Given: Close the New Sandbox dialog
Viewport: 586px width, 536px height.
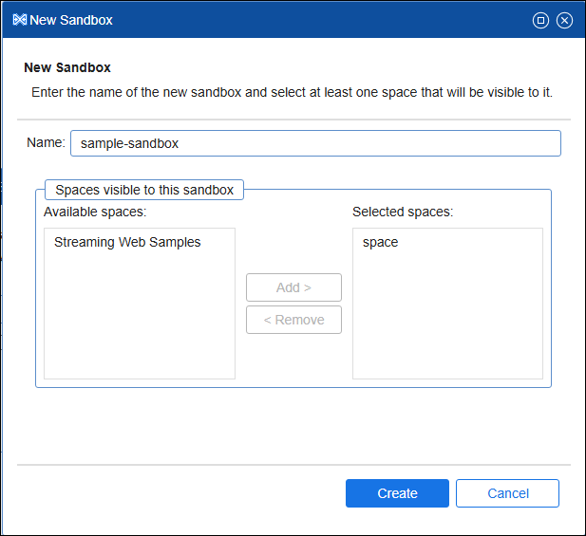Looking at the screenshot, I should point(564,20).
